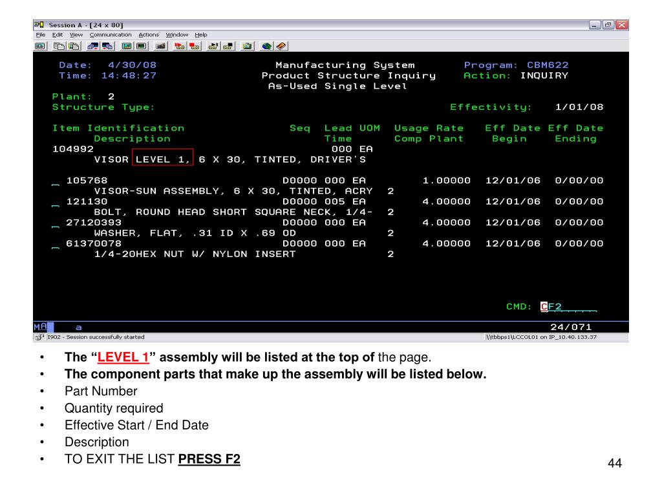The width and height of the screenshot is (662, 496).
Task: Click item number 61370078
Action: click(94, 243)
